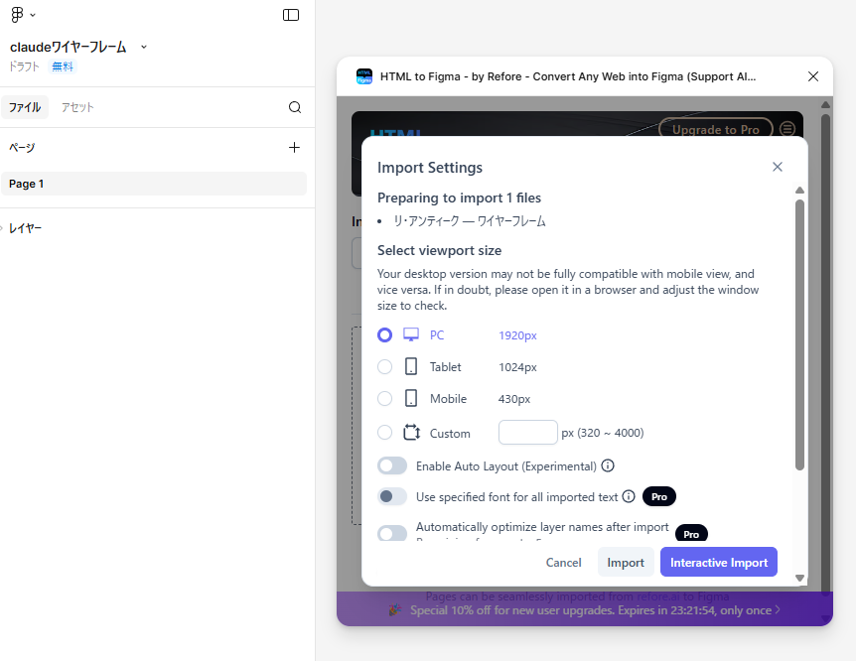Close the Import Settings dialog
This screenshot has height=661, width=856.
tap(778, 167)
